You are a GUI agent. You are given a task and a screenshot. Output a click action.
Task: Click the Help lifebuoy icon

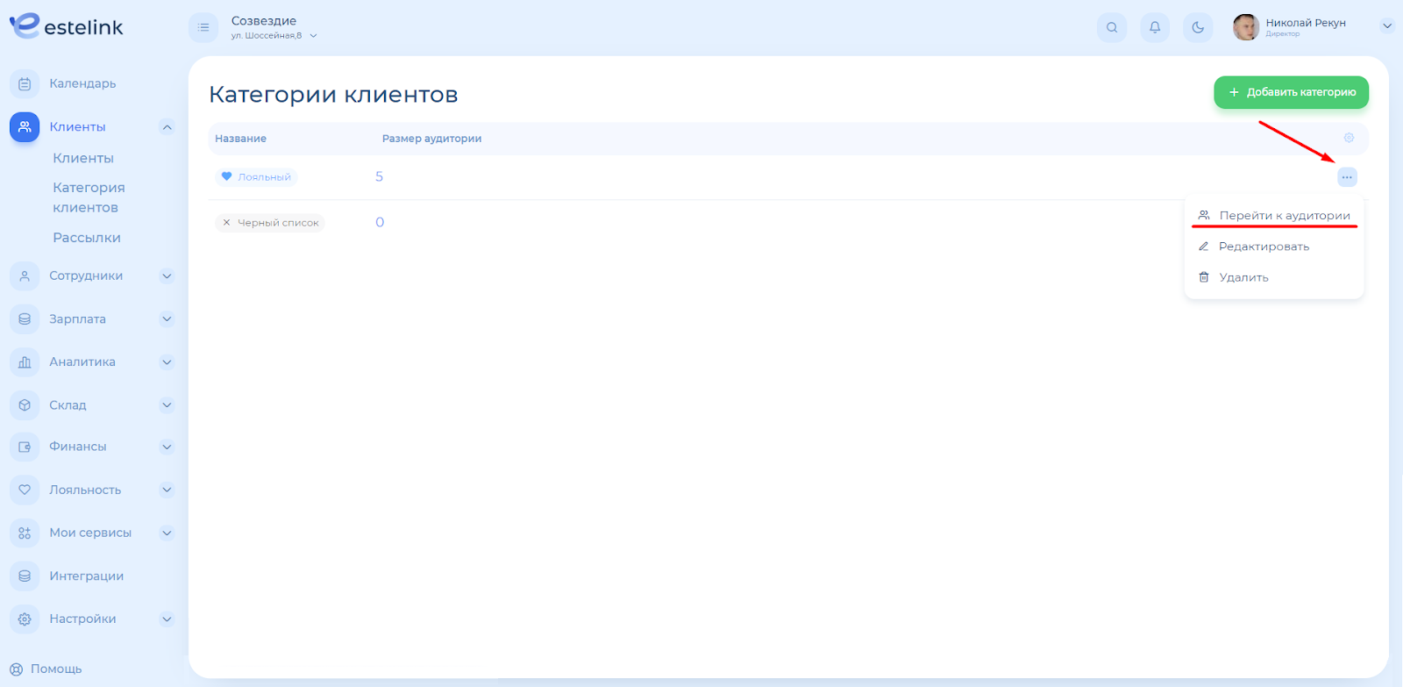point(16,669)
